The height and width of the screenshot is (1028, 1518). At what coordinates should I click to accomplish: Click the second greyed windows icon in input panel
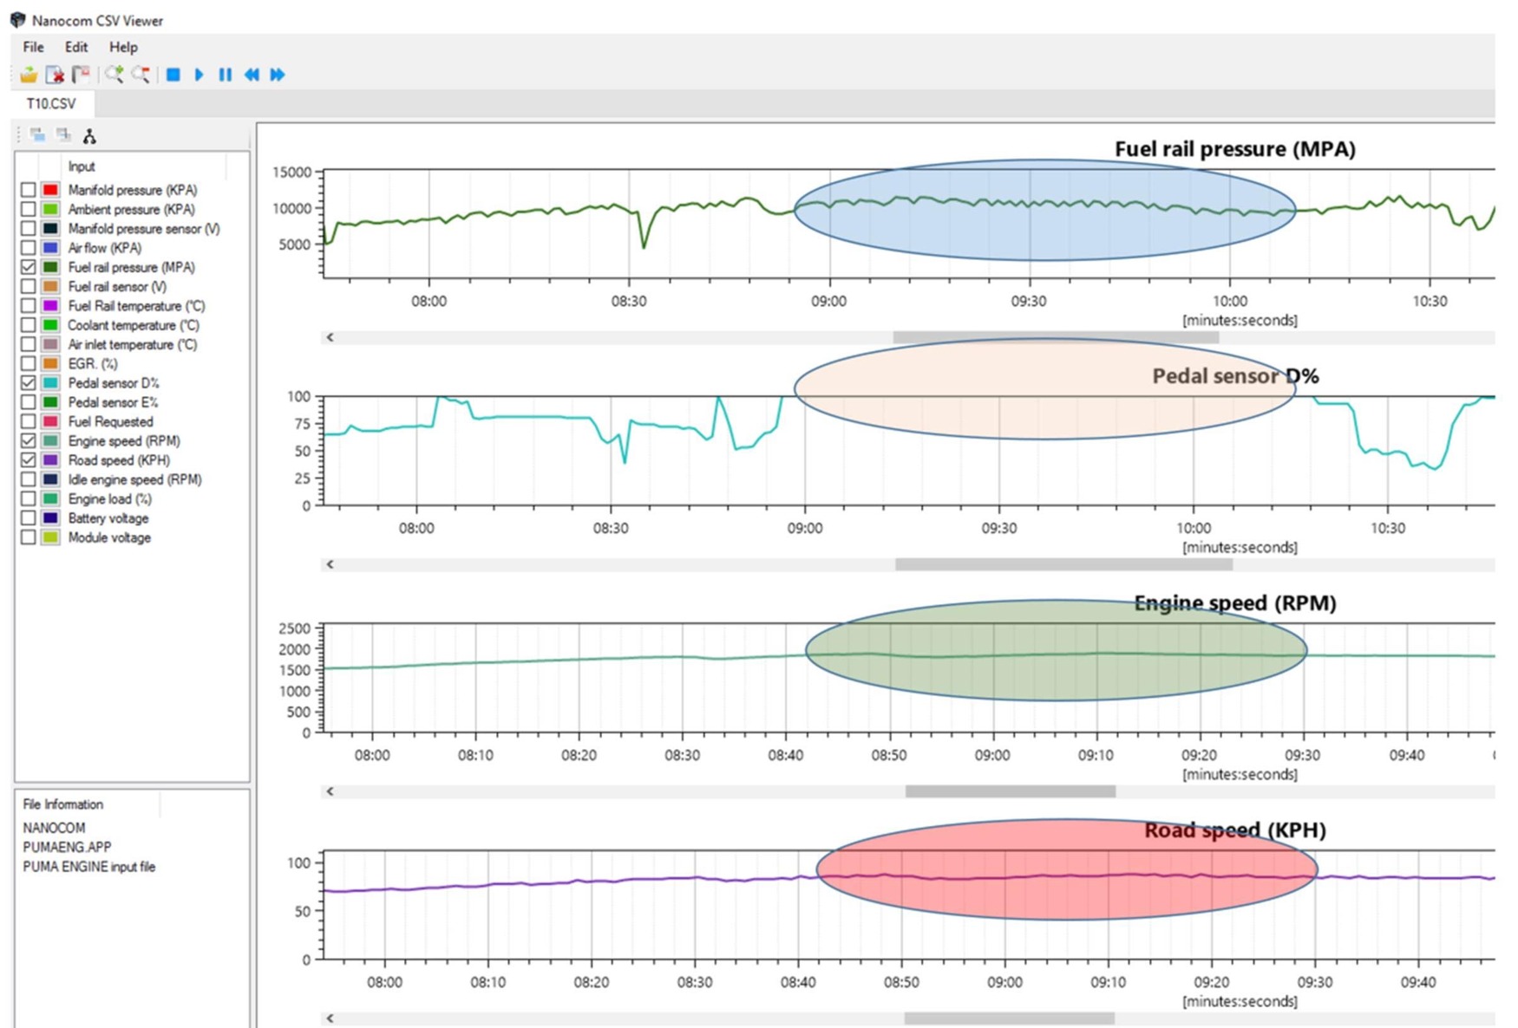[x=63, y=135]
